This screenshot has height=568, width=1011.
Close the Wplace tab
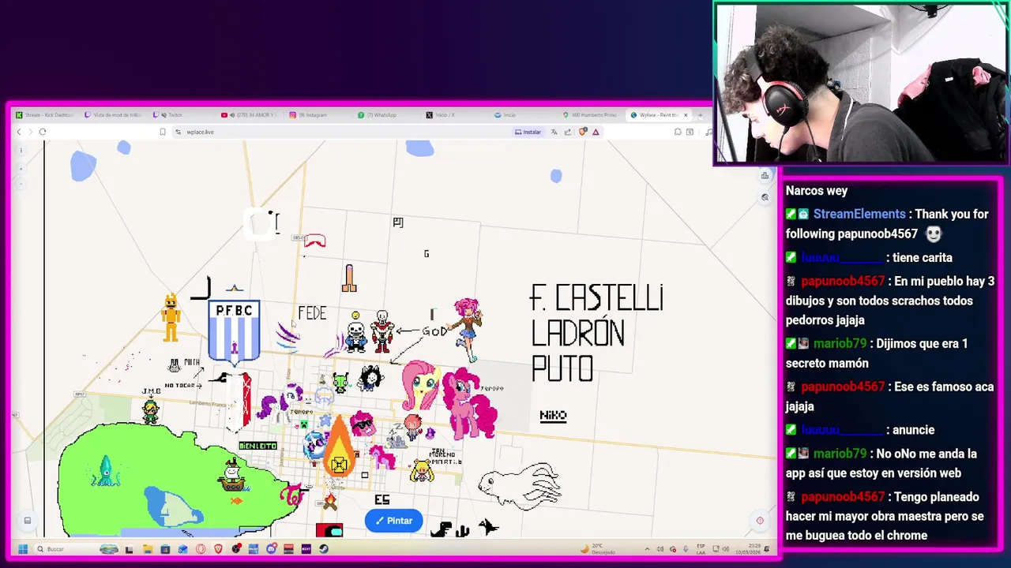(x=686, y=115)
